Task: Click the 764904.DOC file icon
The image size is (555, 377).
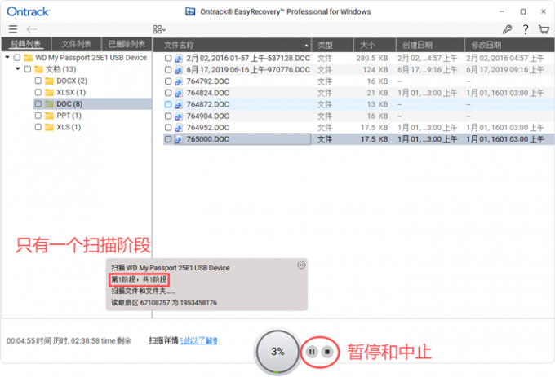Action: pos(179,116)
